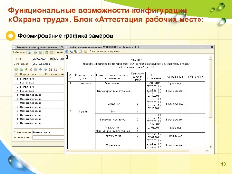Click the green pencil edit row icon
Viewport: 232px width, 174px height.
click(x=26, y=69)
